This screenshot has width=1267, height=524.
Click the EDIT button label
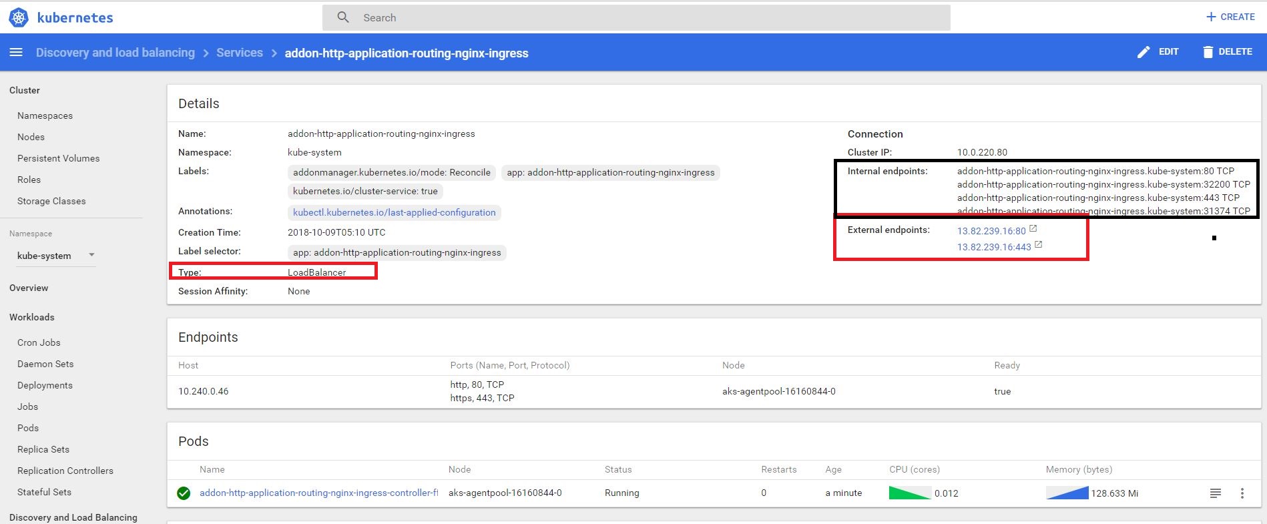[x=1168, y=51]
